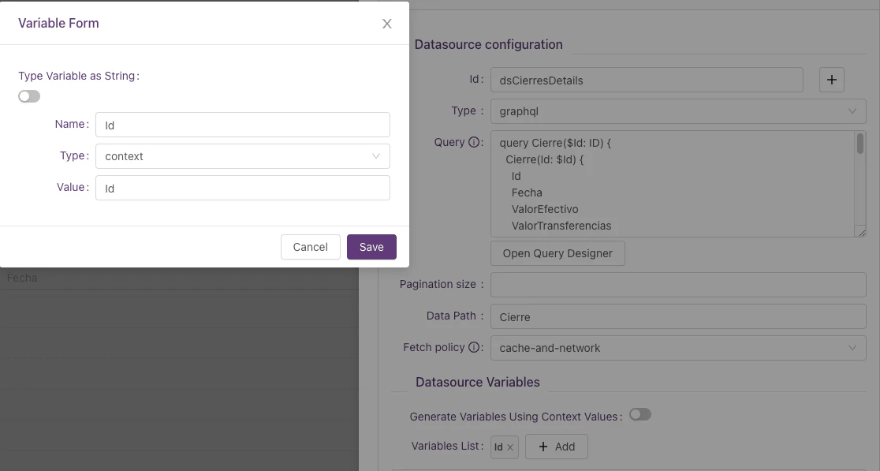Click the Query info icon

click(474, 143)
